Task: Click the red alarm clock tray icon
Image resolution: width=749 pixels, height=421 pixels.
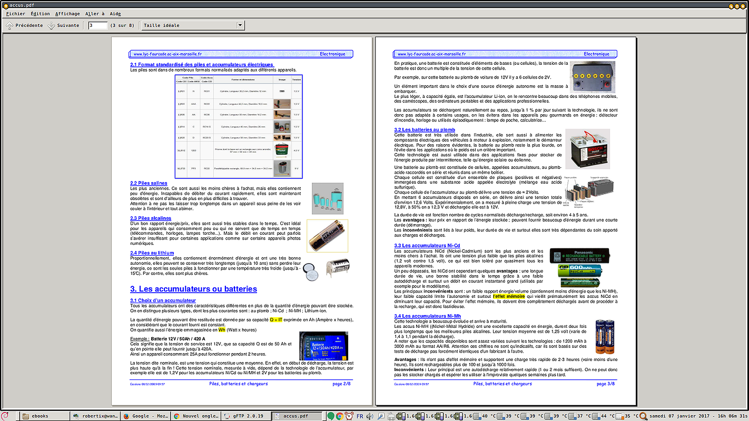Action: [x=349, y=416]
